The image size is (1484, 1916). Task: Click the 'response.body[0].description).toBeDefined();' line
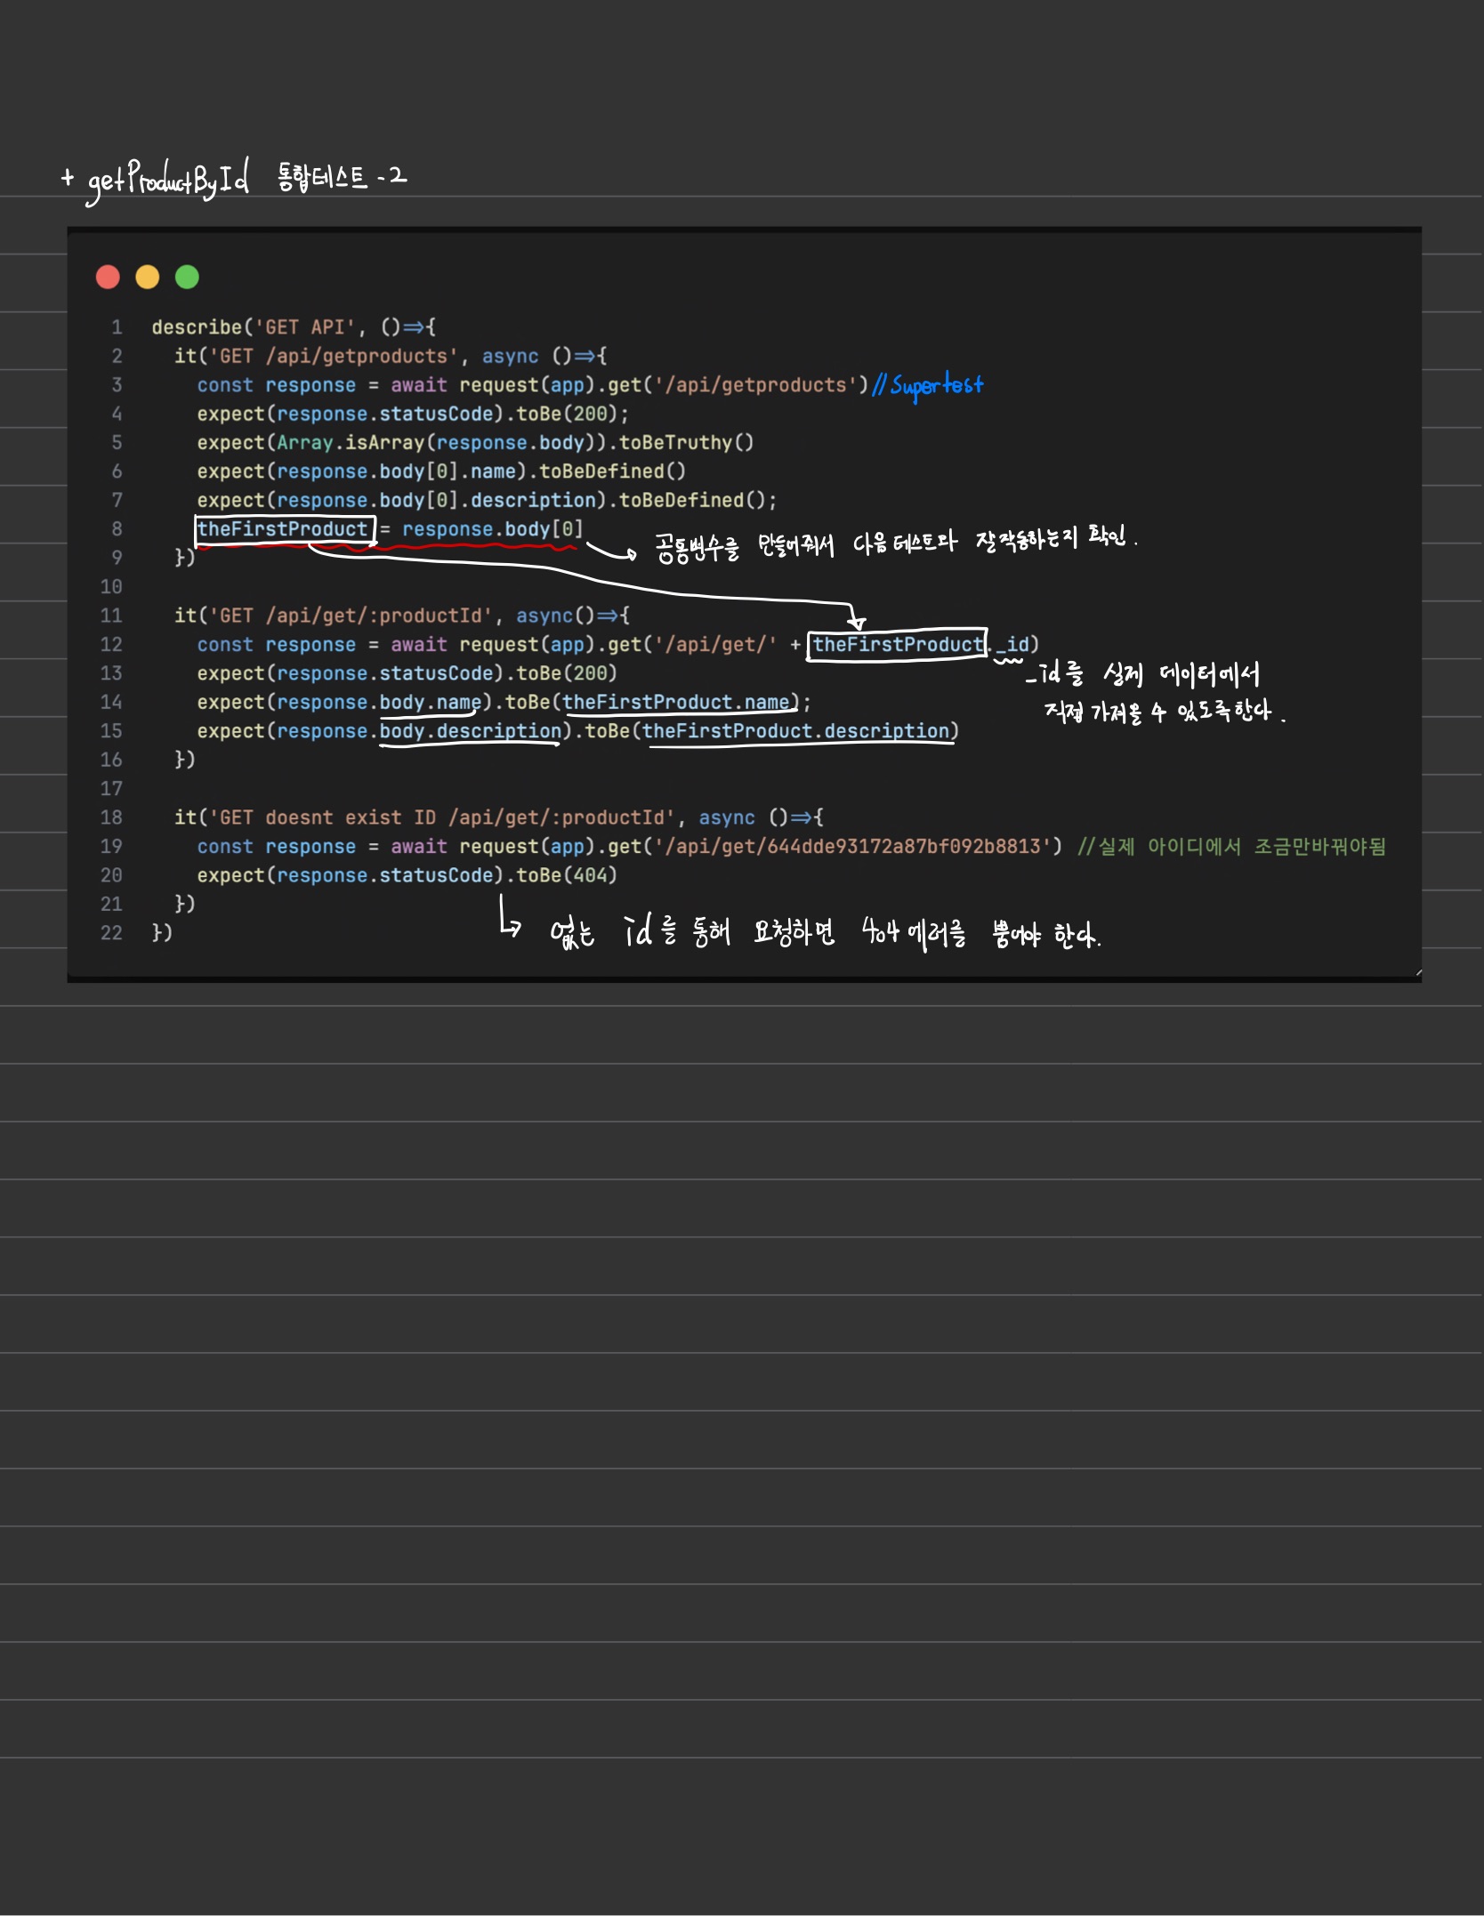point(487,500)
